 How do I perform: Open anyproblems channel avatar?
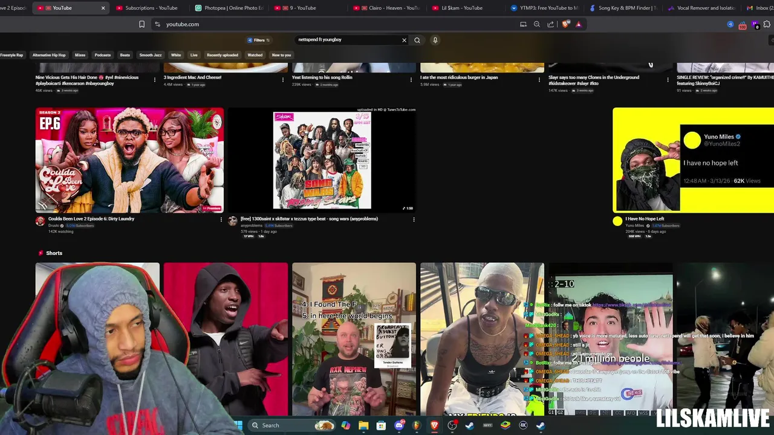(x=233, y=221)
